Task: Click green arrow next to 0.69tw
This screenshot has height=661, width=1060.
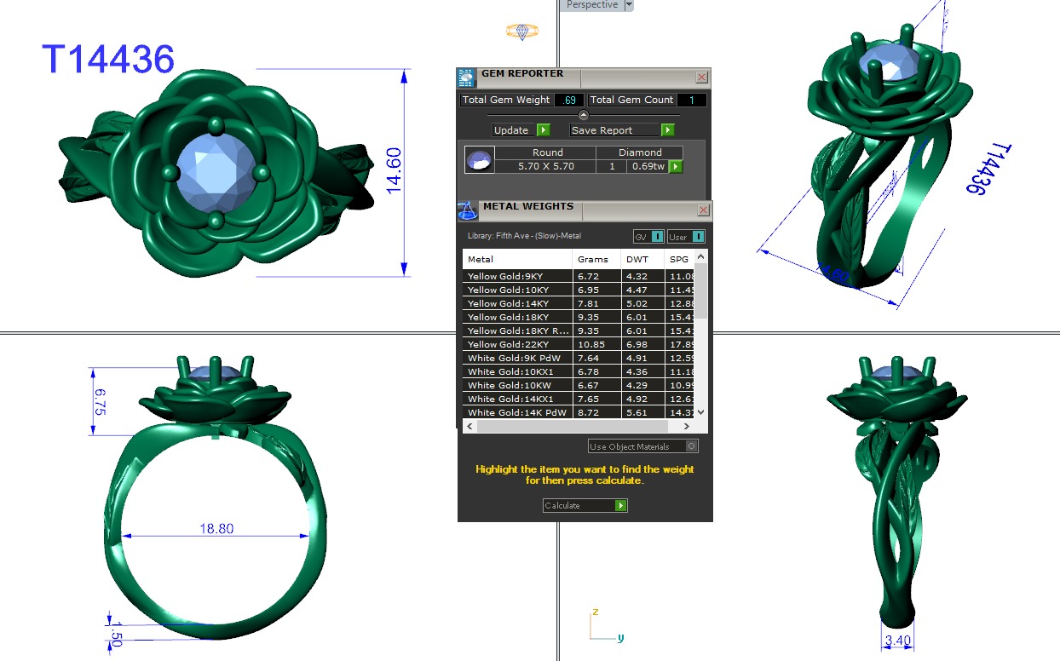Action: [x=676, y=166]
